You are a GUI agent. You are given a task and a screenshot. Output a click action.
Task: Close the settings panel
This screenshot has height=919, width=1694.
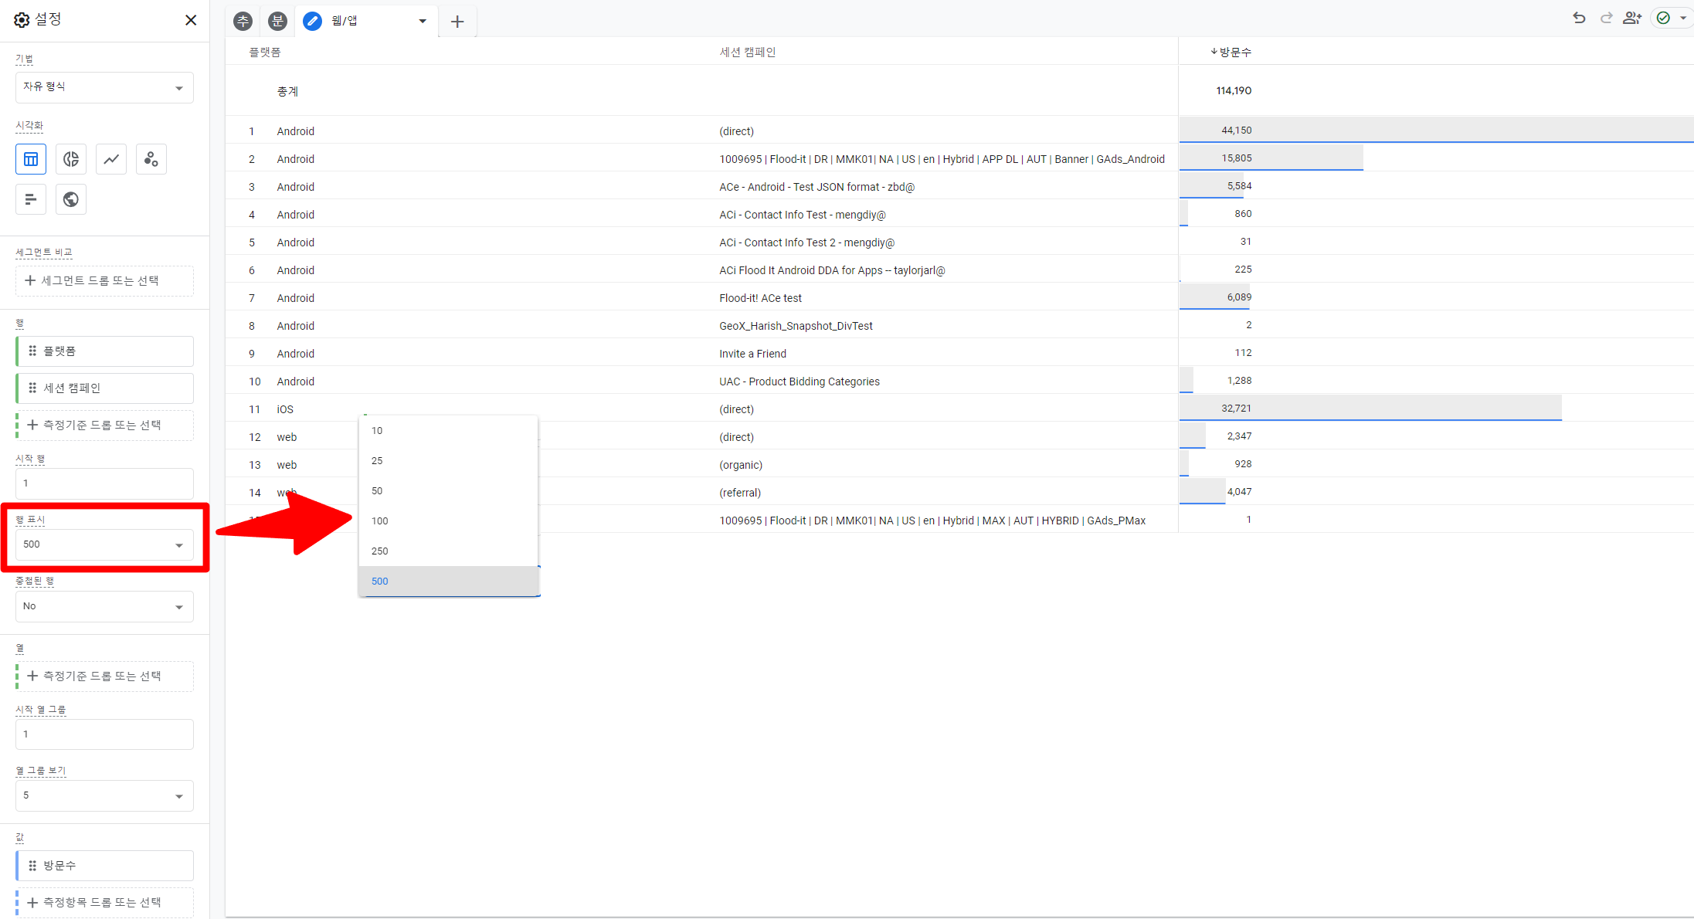tap(191, 20)
